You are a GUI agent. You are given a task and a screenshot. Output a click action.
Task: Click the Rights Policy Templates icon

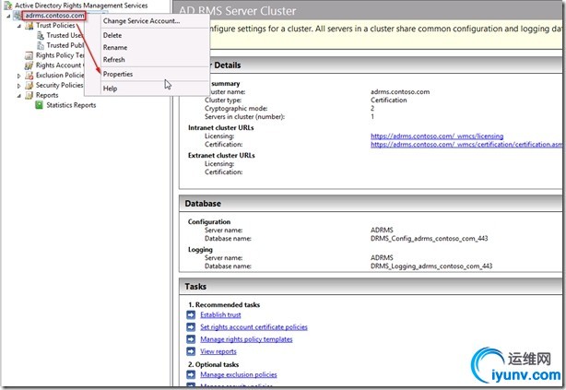click(29, 55)
